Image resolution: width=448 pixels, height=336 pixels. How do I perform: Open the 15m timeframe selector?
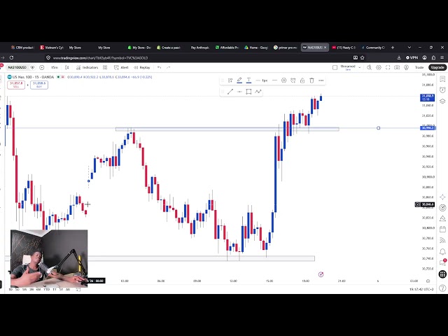(55, 67)
